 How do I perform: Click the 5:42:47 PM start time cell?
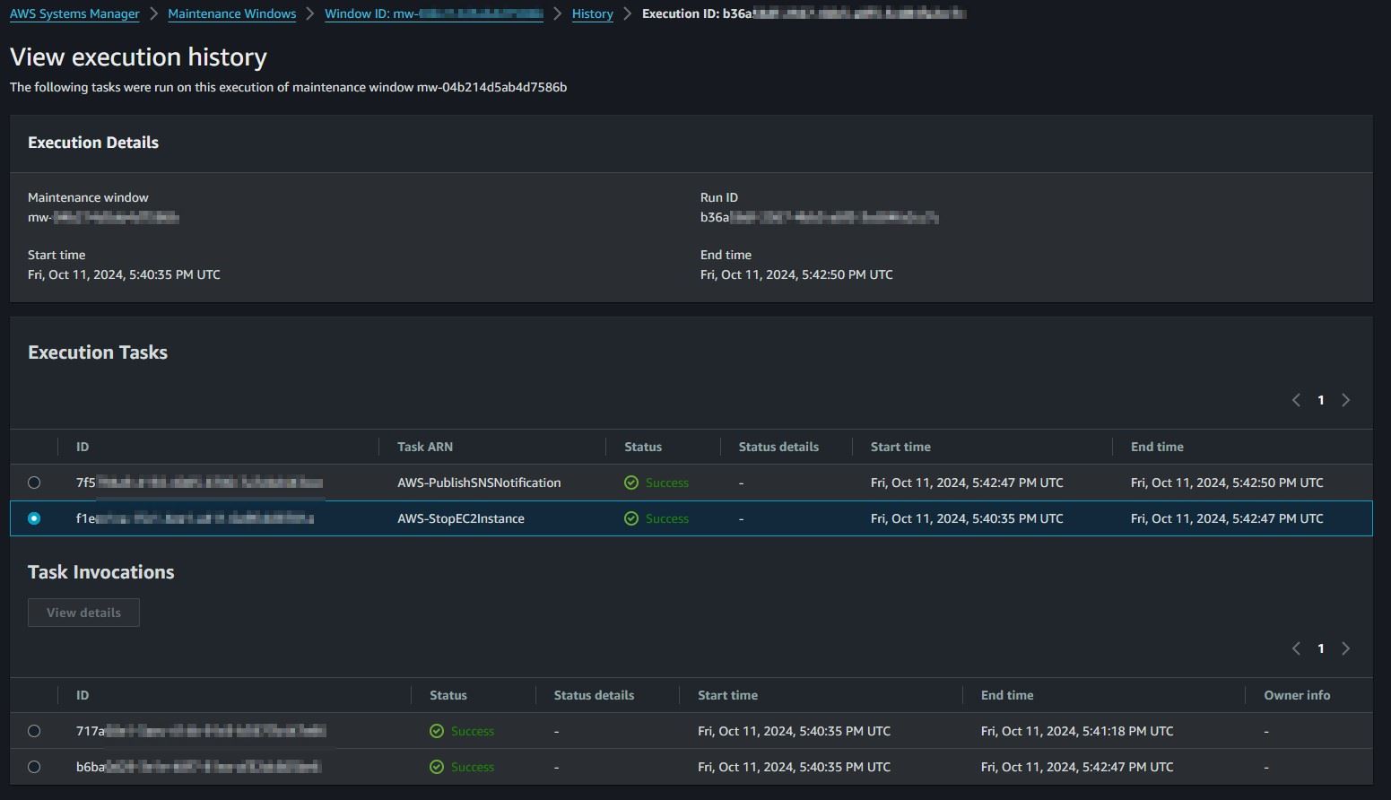[967, 483]
